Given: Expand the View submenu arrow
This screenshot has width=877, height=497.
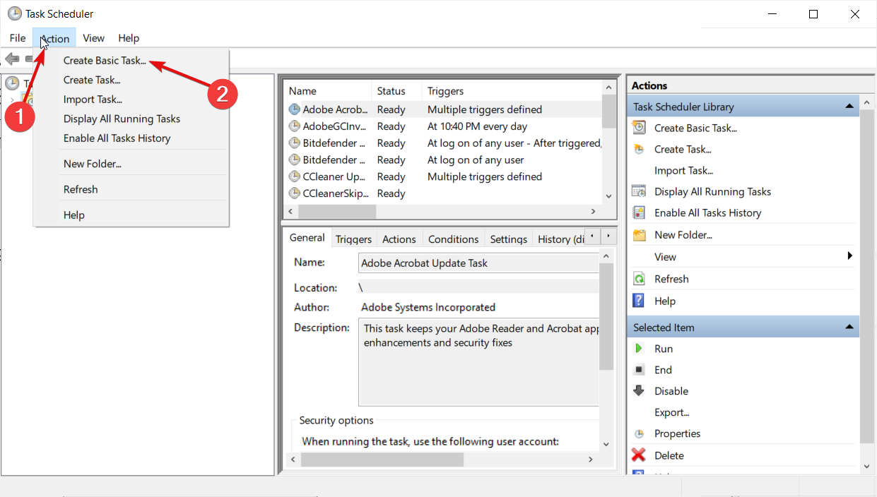Looking at the screenshot, I should click(x=850, y=256).
